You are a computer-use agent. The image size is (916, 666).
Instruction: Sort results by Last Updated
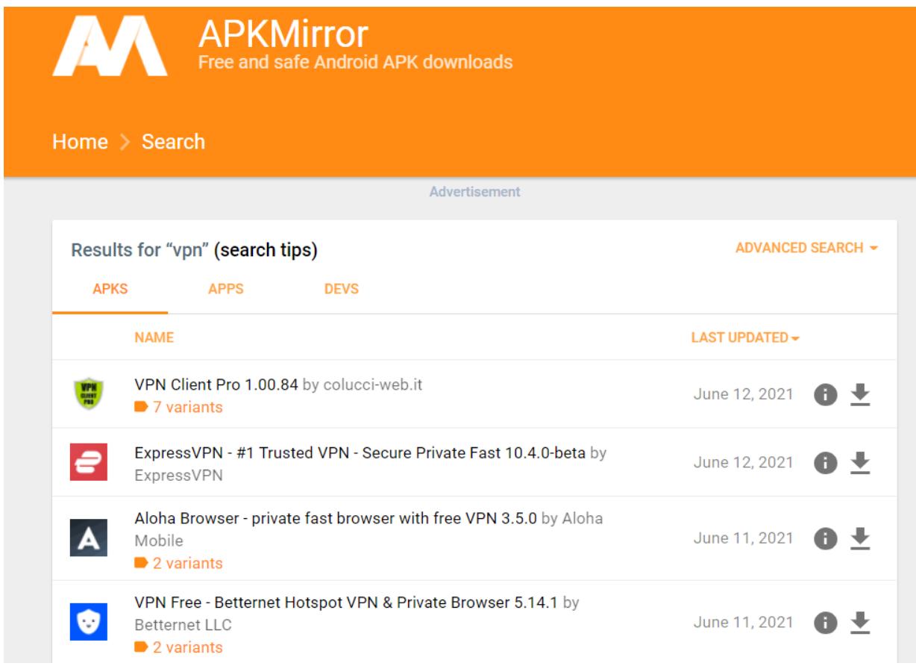[745, 338]
